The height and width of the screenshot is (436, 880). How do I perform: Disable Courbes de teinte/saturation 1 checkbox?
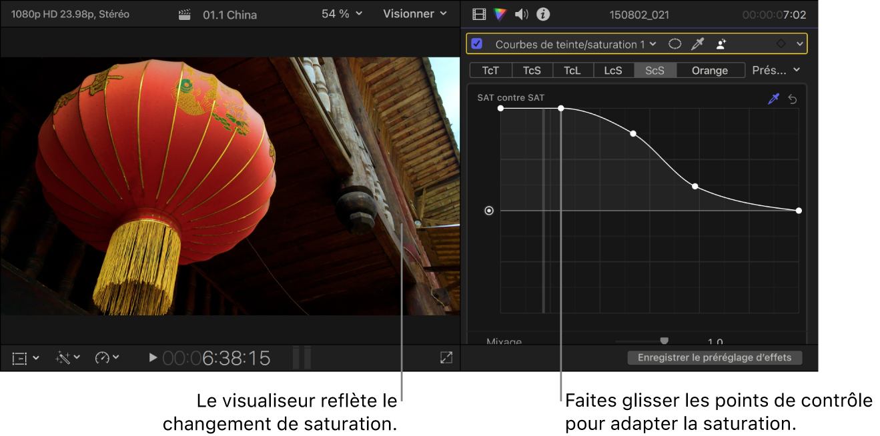[x=477, y=44]
